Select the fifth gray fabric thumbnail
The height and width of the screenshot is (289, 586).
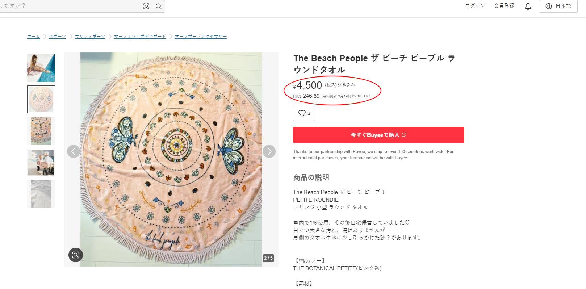pos(41,194)
